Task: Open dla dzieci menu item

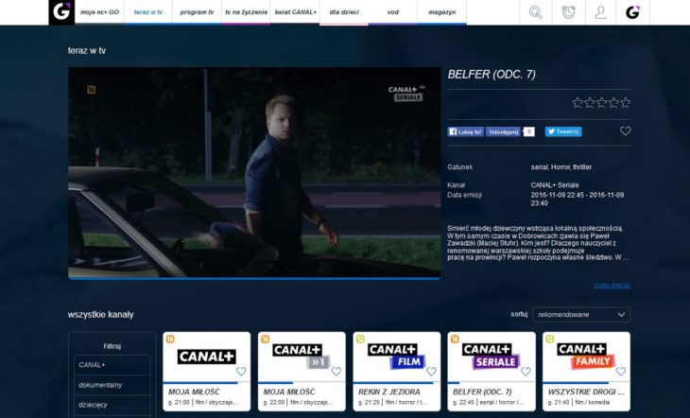Action: pyautogui.click(x=344, y=12)
